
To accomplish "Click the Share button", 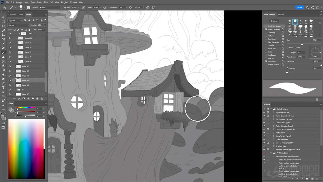I will pyautogui.click(x=300, y=7).
